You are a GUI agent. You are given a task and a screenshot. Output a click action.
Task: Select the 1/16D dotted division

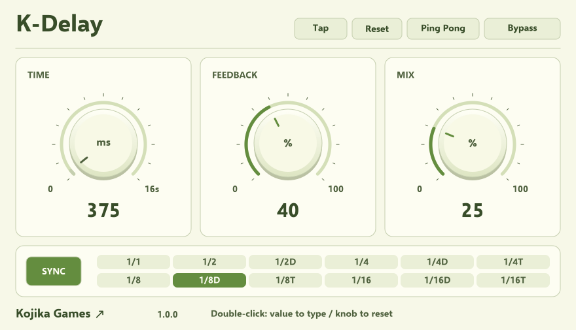click(x=437, y=280)
